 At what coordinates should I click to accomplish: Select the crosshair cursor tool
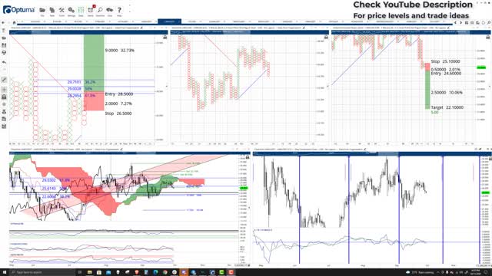coord(4,90)
